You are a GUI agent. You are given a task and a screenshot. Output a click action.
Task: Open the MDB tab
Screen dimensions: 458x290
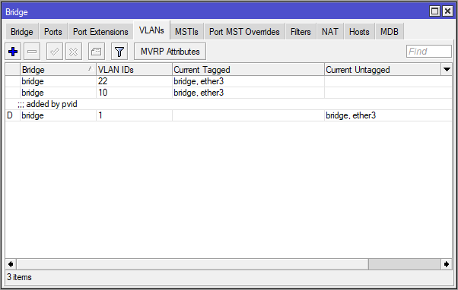[x=390, y=31]
